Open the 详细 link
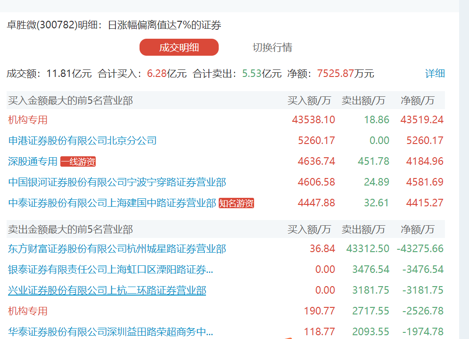 click(435, 74)
